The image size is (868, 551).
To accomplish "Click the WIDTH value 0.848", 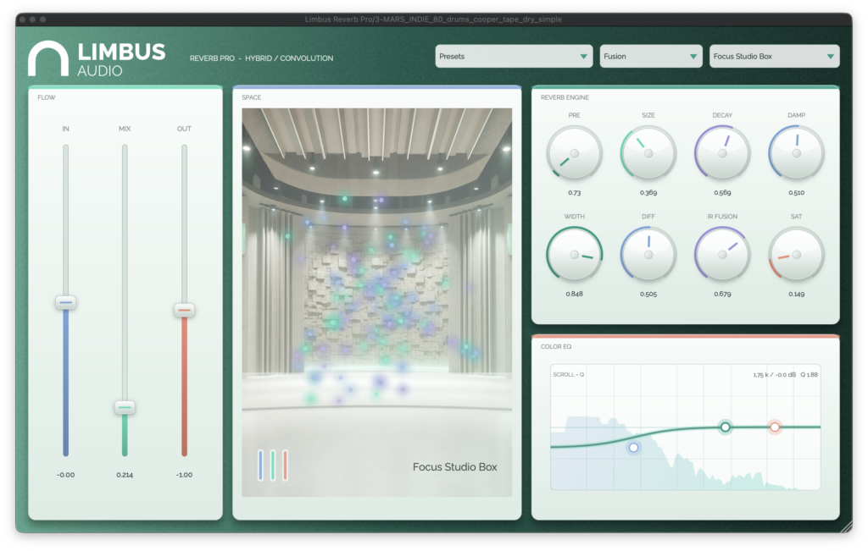I will pos(574,294).
